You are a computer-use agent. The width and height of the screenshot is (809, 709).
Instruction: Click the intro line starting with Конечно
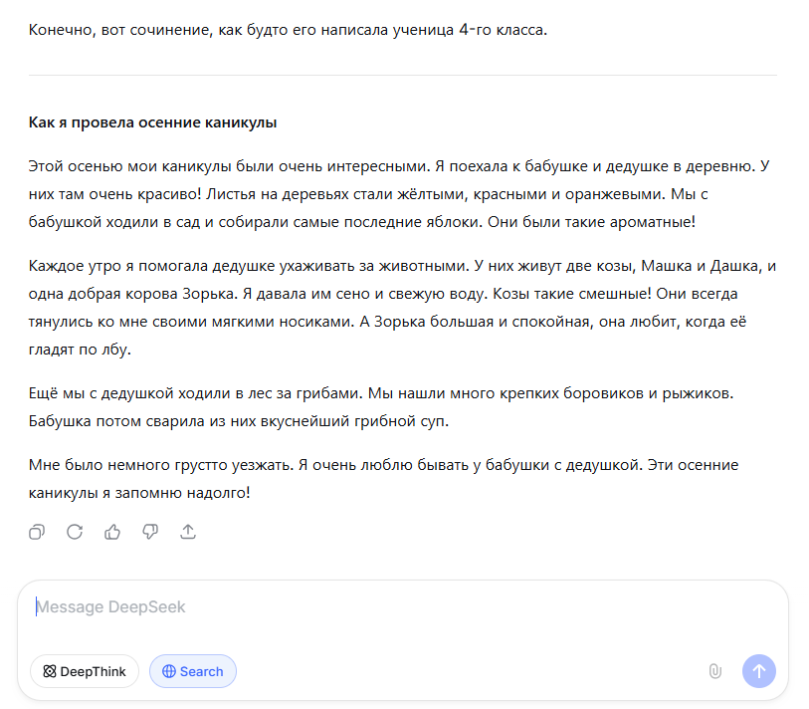point(288,30)
